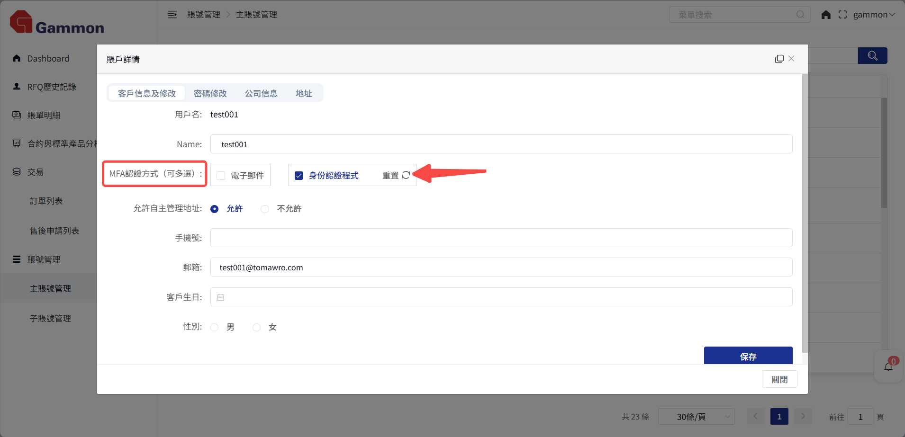905x437 pixels.
Task: Expand the 賬號管理 sidebar menu
Action: tap(44, 259)
